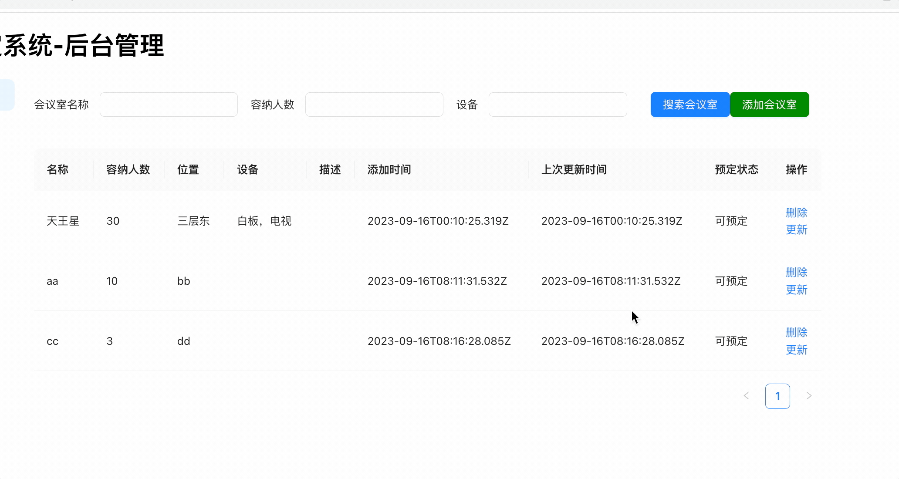Click the 上次更新时间 column header
Image resolution: width=899 pixels, height=479 pixels.
click(x=574, y=170)
